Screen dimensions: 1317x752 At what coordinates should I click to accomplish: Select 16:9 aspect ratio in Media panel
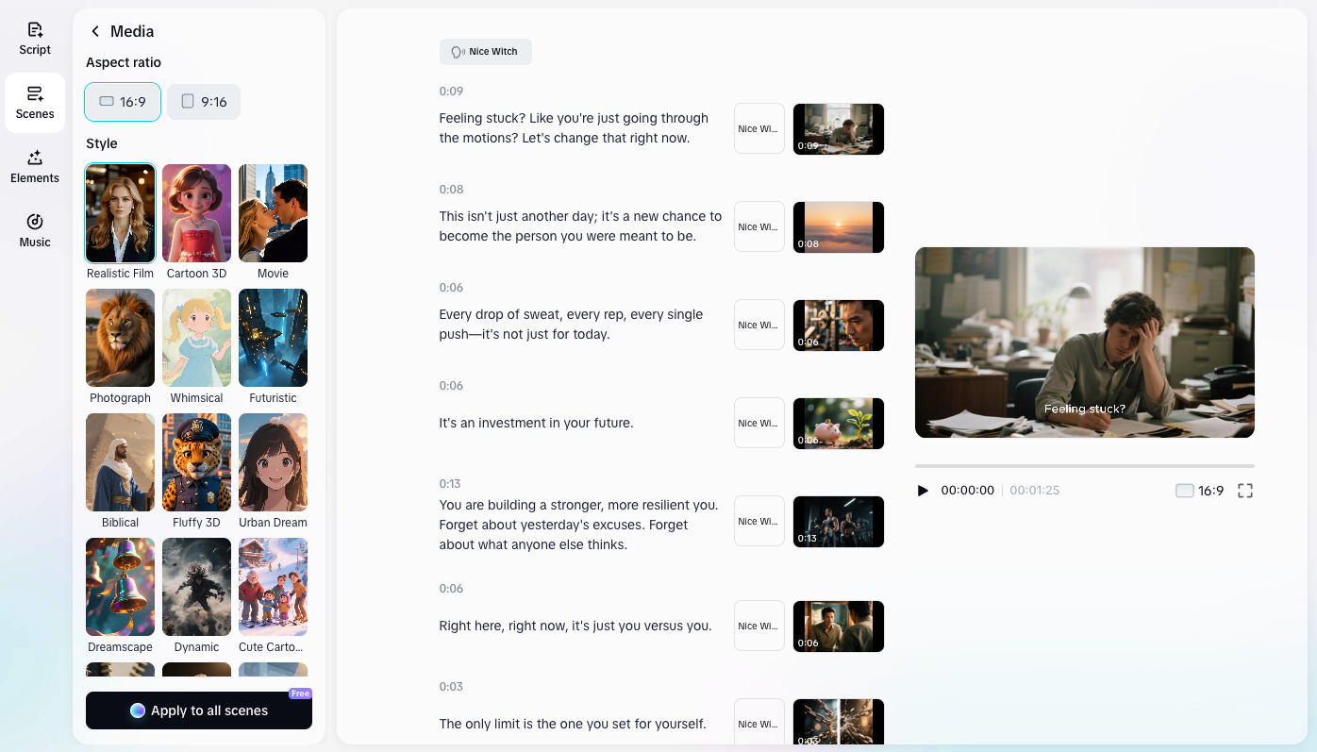[123, 102]
